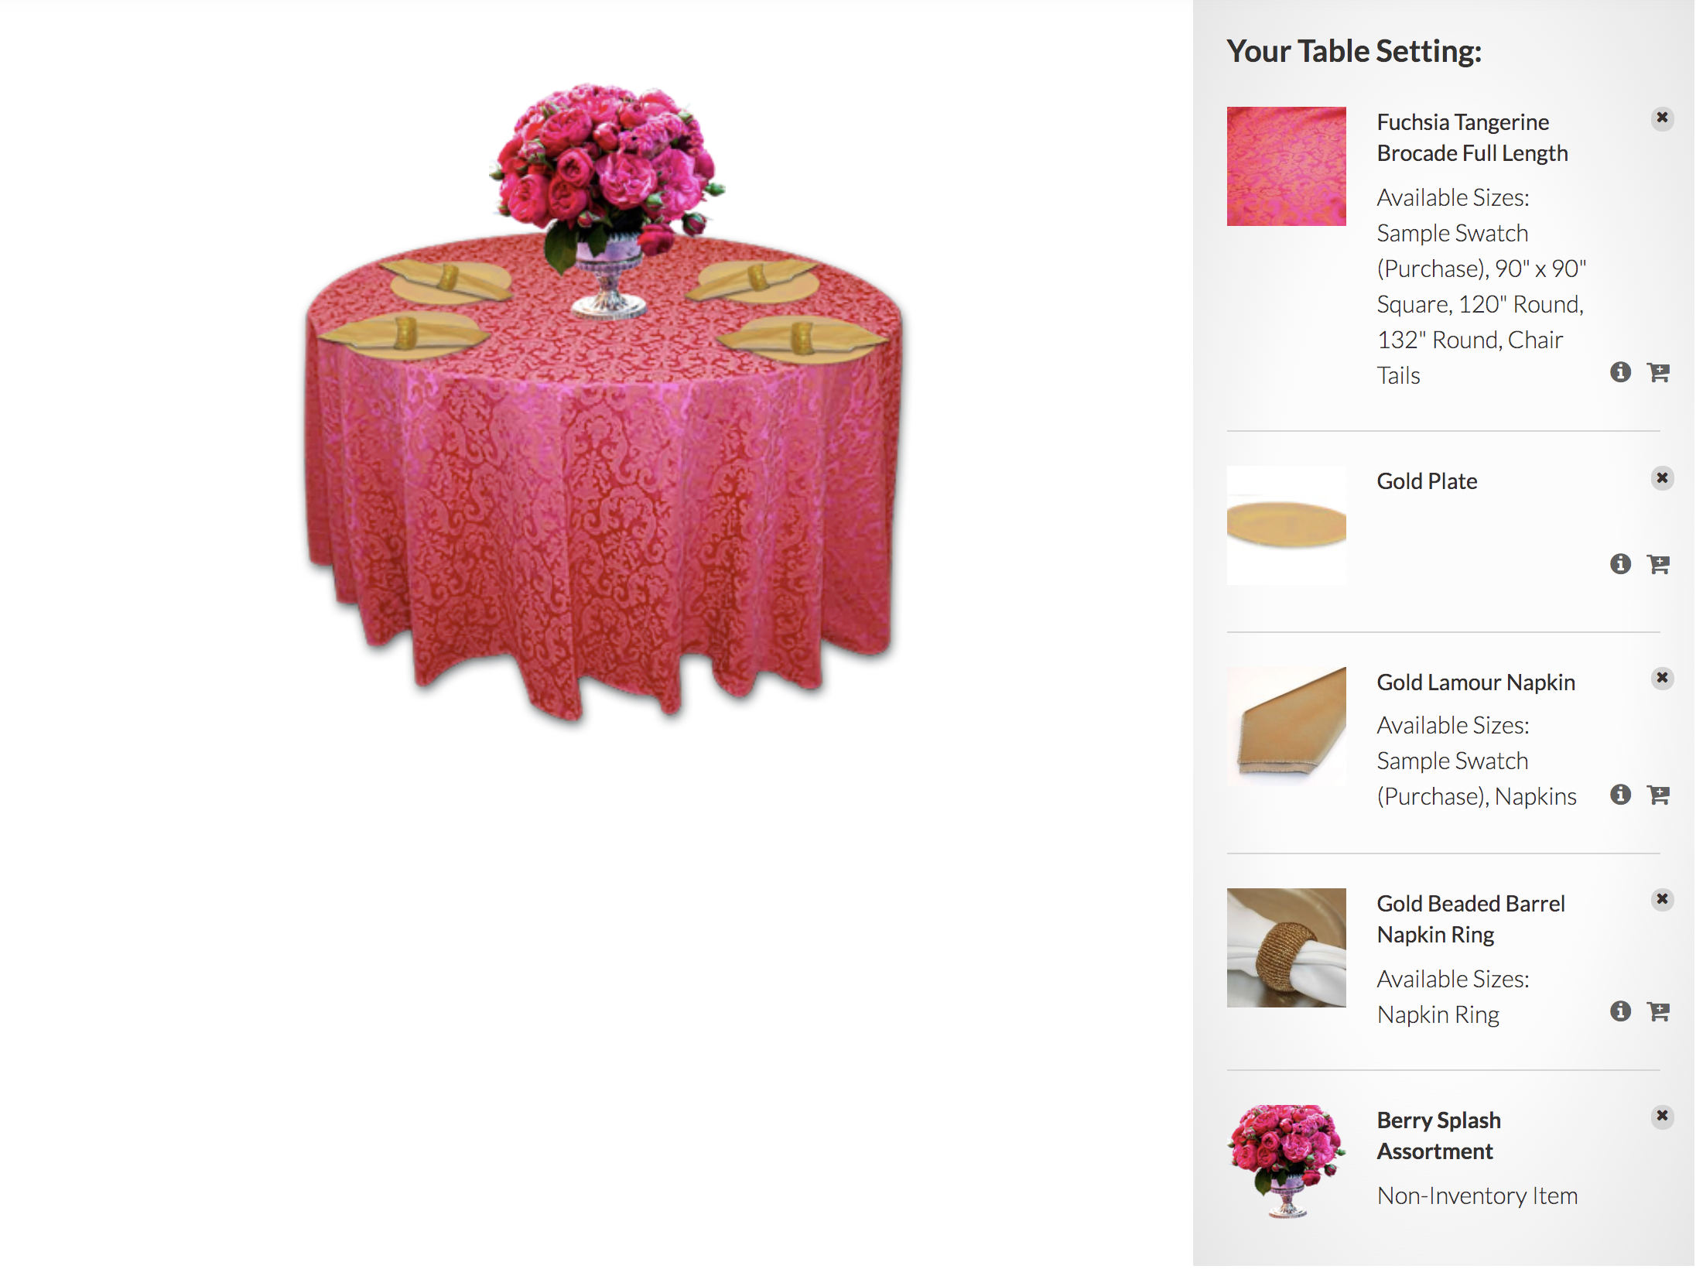This screenshot has width=1696, height=1269.
Task: Open the Gold Plate product title
Action: click(x=1427, y=481)
